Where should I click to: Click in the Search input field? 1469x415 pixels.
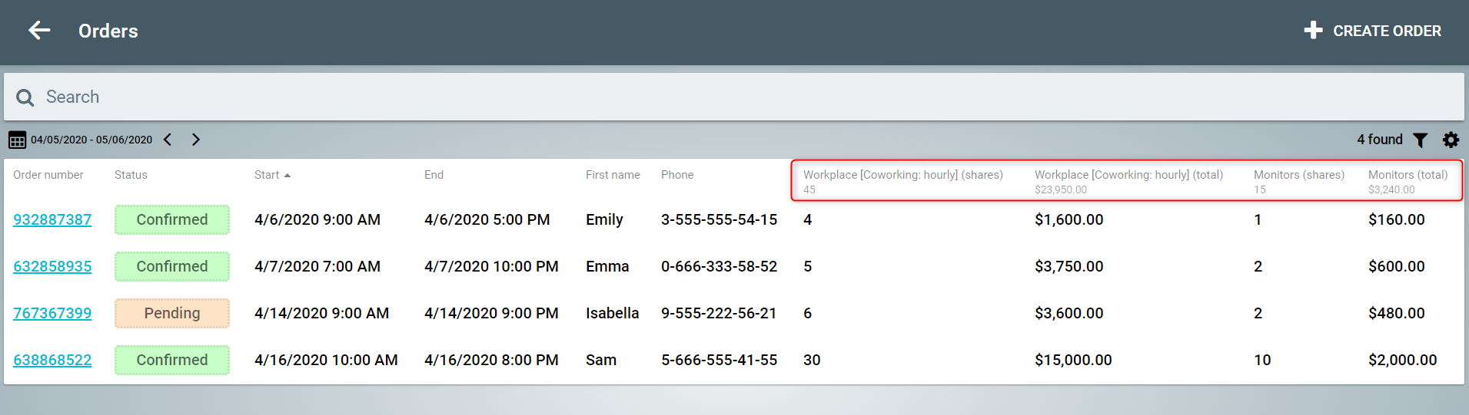click(x=734, y=97)
